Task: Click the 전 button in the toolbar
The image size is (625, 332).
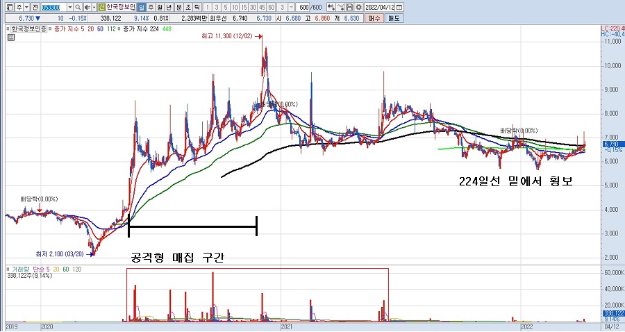Action: 35,7
